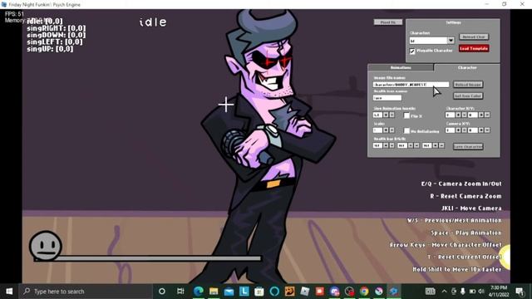Decrease Character Y position stepper

click(487, 115)
